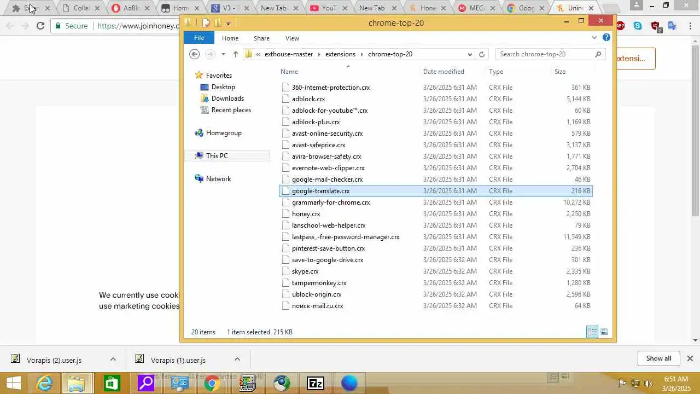Screen dimensions: 700x394
Task: Refresh the chrome-top-20 folder
Action: click(x=482, y=54)
